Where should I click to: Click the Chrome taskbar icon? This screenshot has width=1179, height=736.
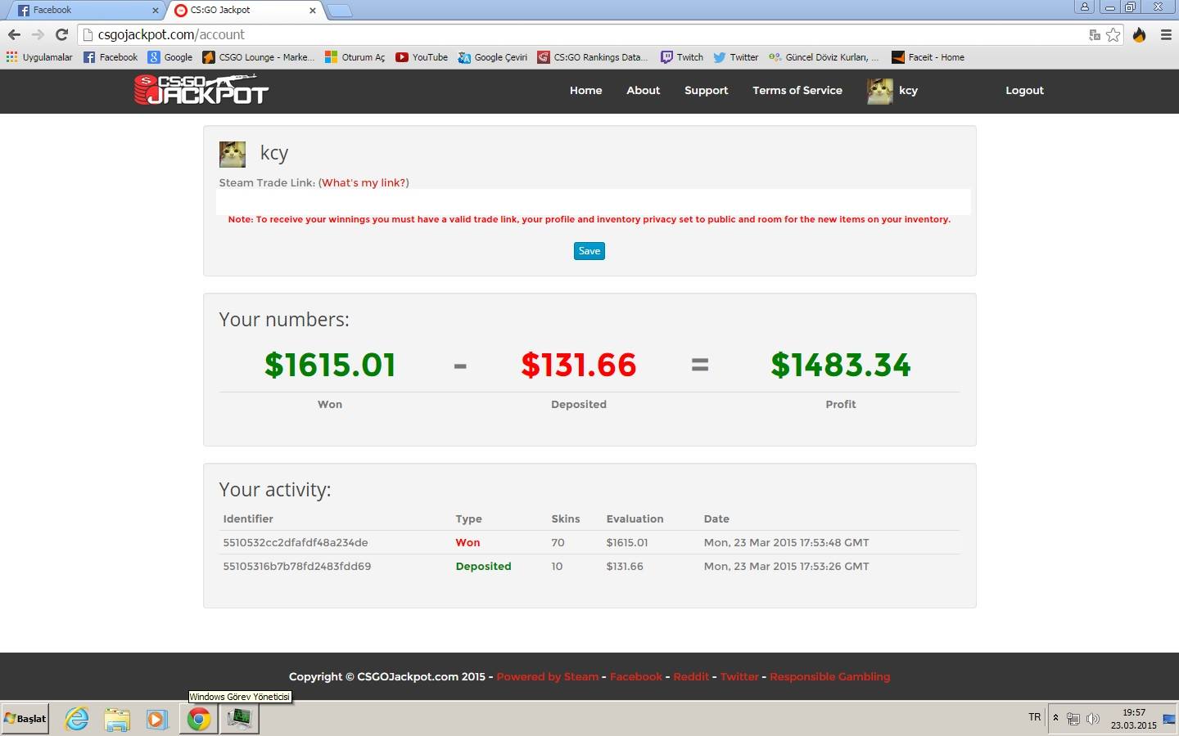[x=199, y=719]
